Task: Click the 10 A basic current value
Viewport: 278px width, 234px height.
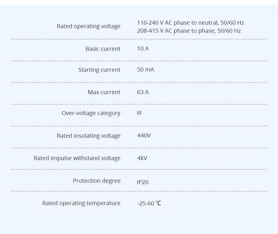Action: tap(143, 49)
